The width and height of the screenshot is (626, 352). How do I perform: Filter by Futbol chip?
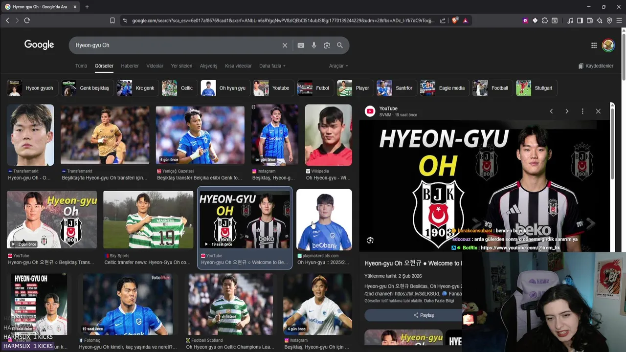(315, 88)
